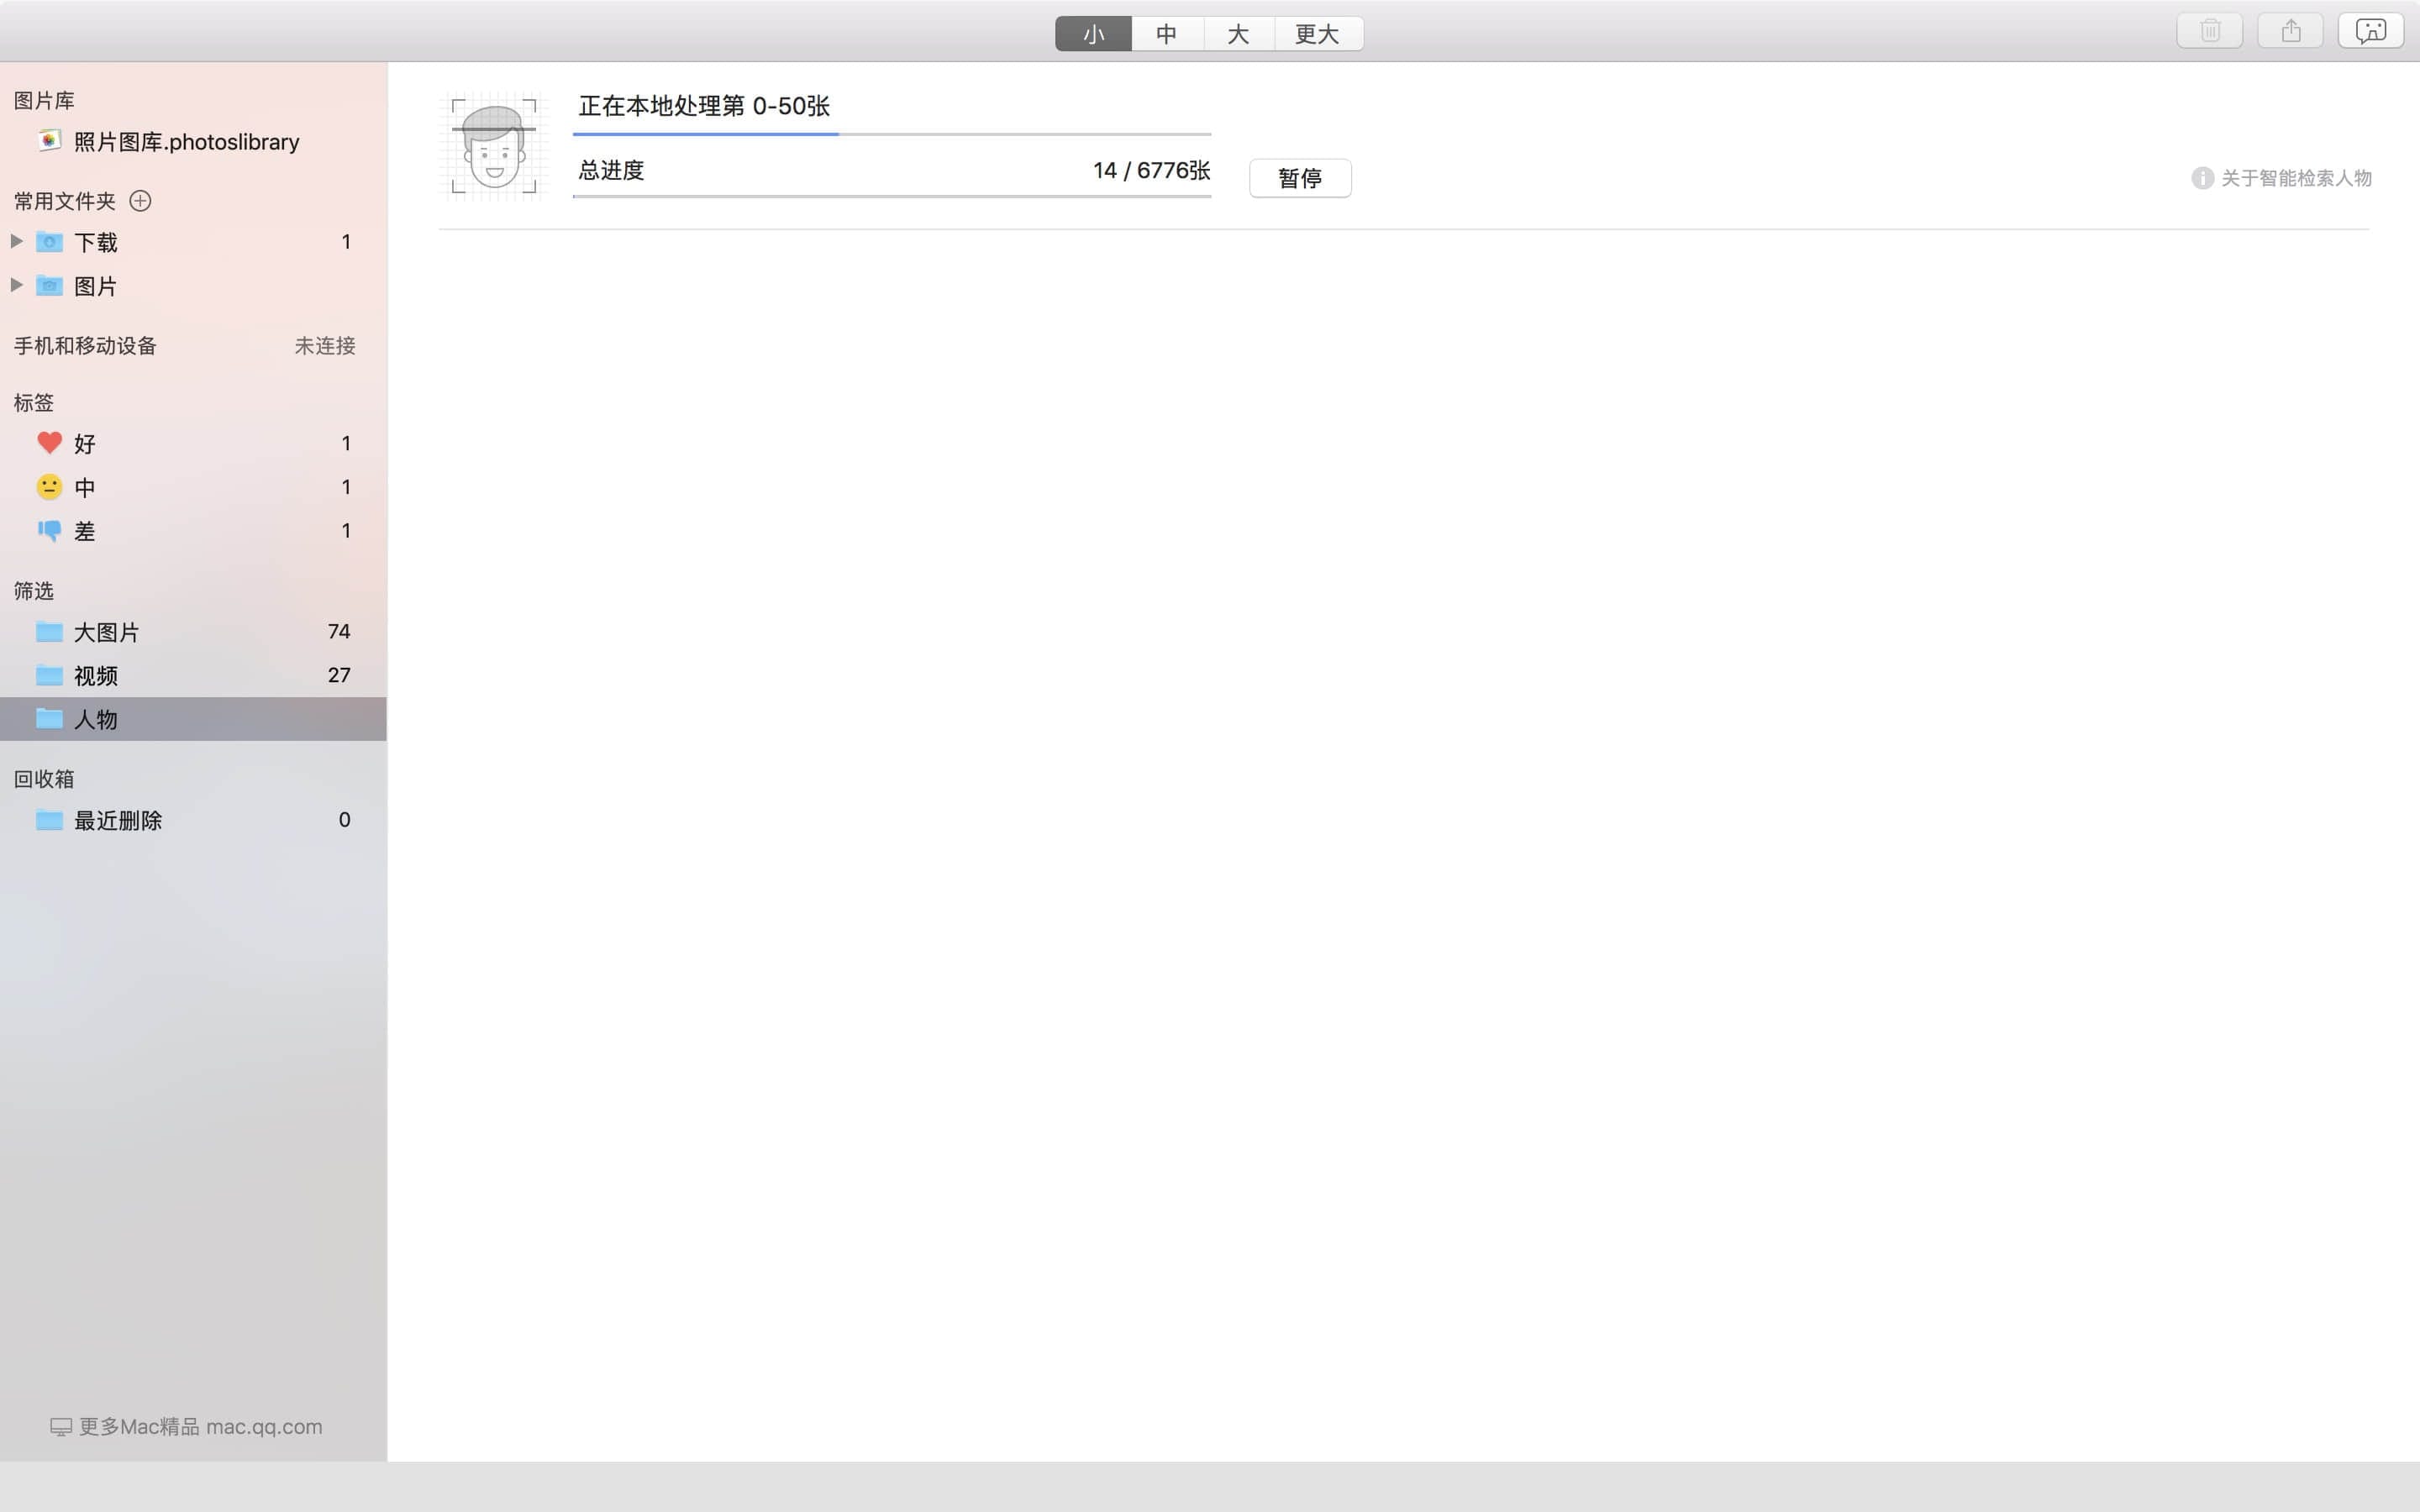This screenshot has width=2420, height=1512.
Task: Click the 人物 folder icon
Action: point(49,719)
